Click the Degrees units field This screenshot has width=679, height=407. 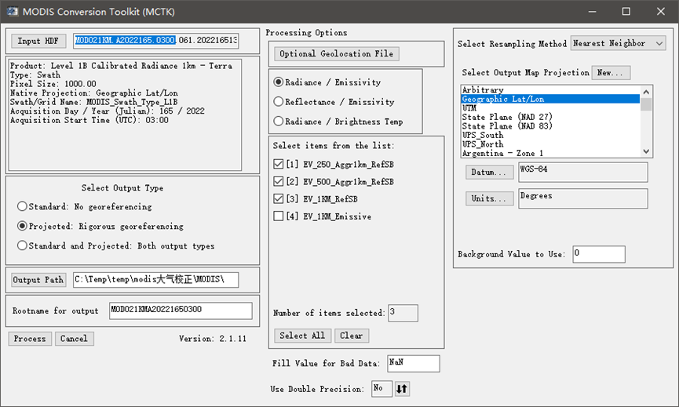[x=583, y=198]
